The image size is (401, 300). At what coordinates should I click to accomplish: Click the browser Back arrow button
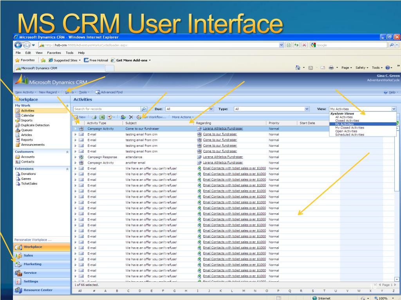tap(18, 45)
